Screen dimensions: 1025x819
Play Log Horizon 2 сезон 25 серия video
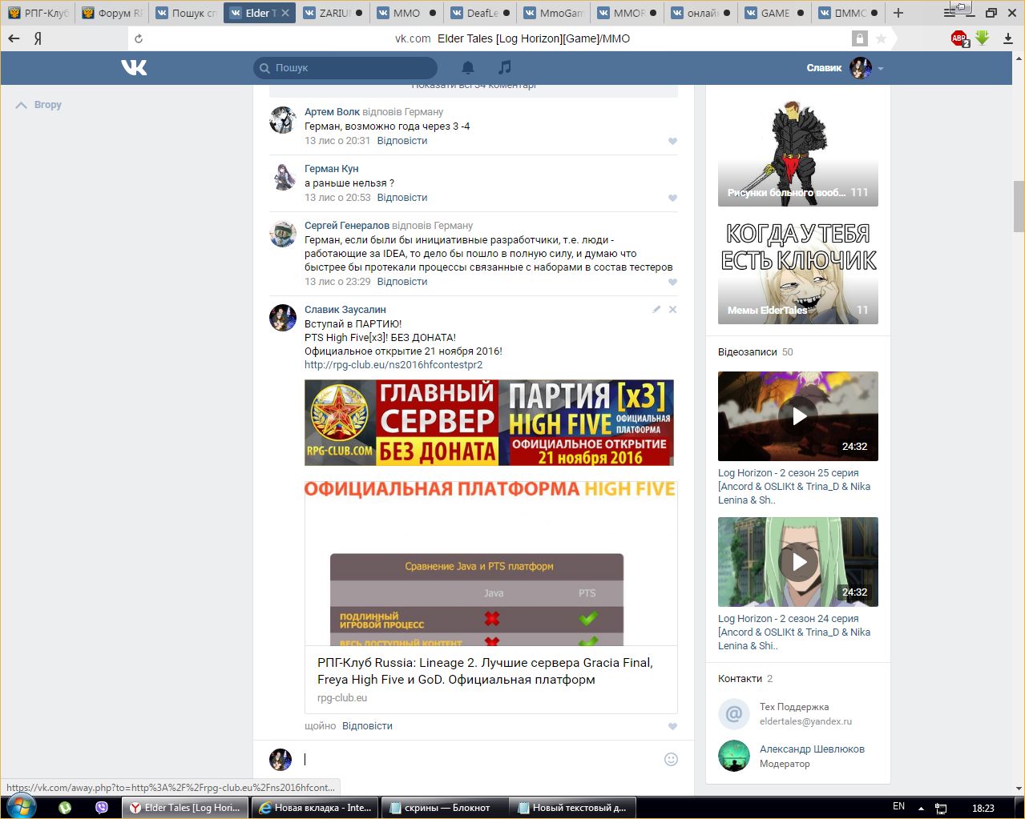pos(798,416)
